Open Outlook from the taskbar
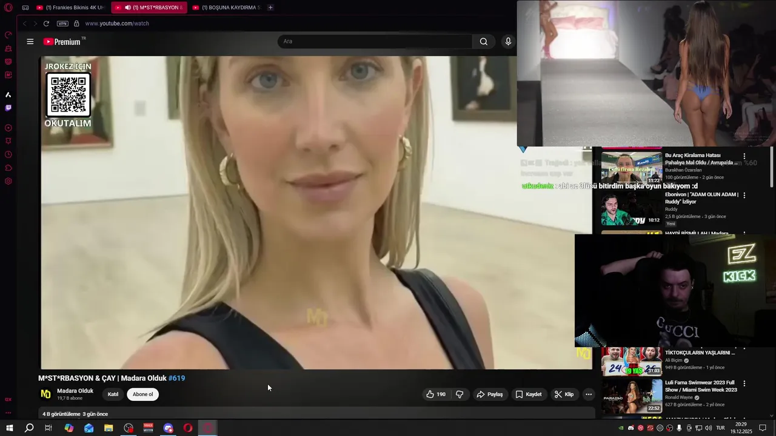776x436 pixels. [89, 428]
